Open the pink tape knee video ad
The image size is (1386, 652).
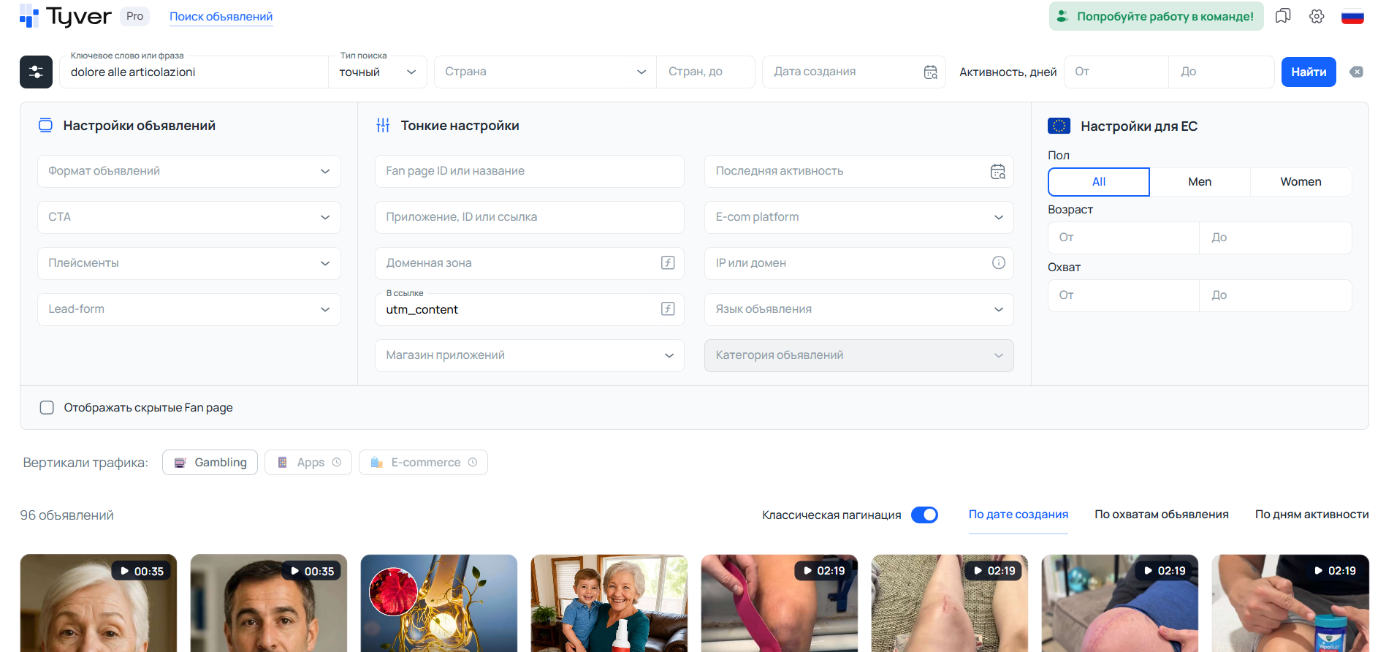[x=780, y=603]
